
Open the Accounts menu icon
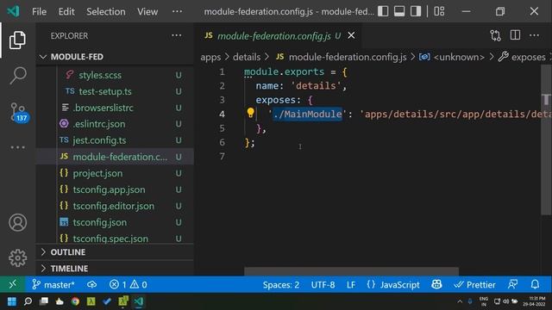17,222
